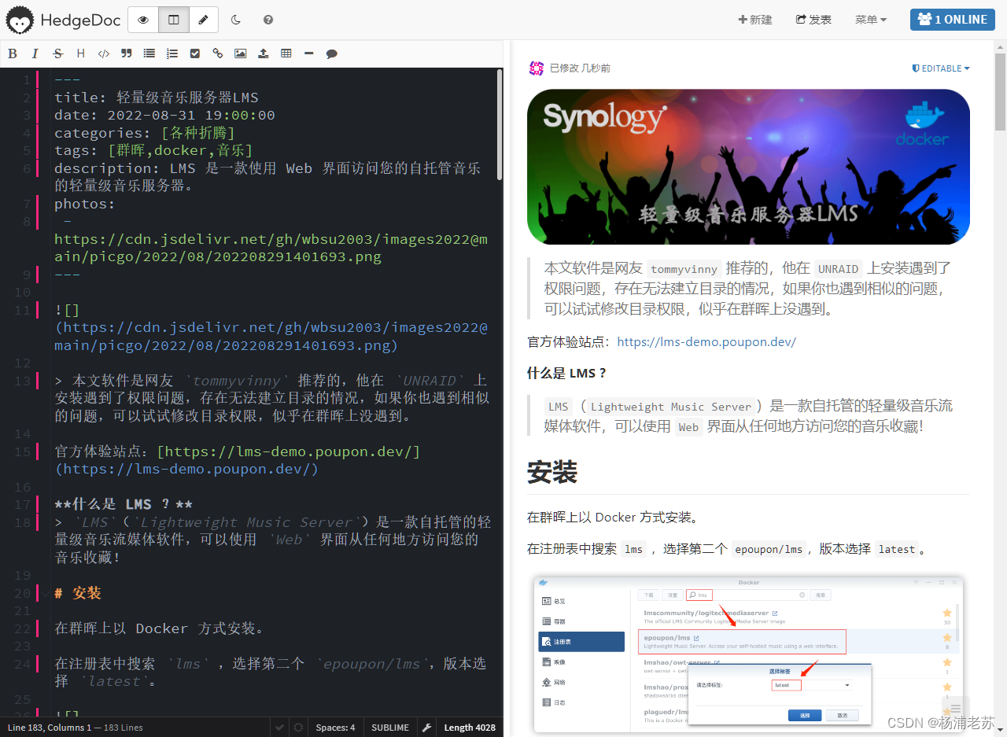Show online users via 1 ONLINE button
Viewport: 1007px width, 737px height.
point(953,20)
